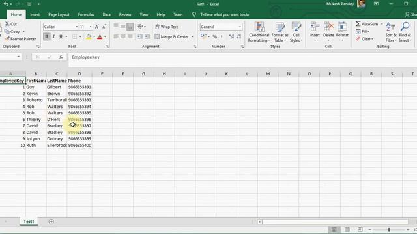Open Format as Table
Image resolution: width=417 pixels, height=234 pixels.
pos(280,32)
